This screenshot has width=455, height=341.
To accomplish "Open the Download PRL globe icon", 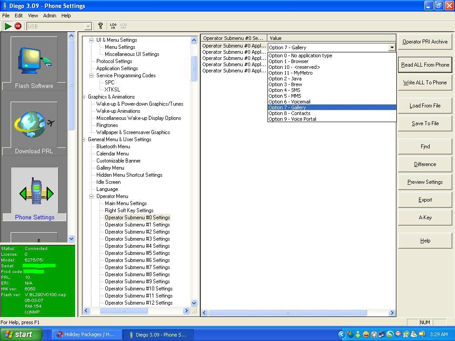I will tap(34, 128).
